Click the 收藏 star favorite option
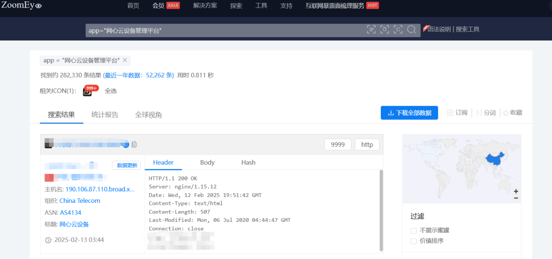The height and width of the screenshot is (259, 552). (513, 113)
